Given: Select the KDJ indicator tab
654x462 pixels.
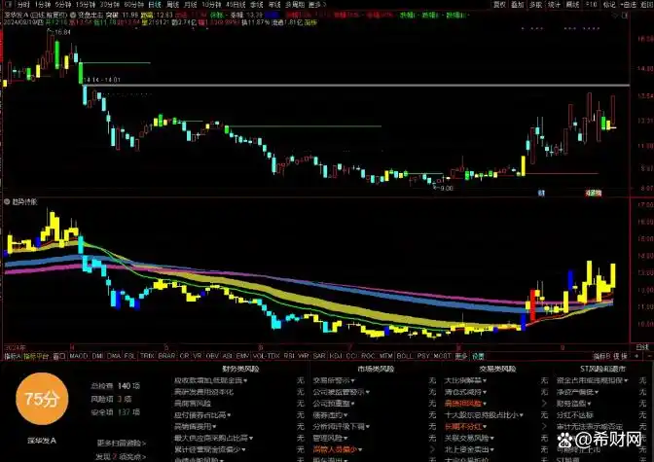Looking at the screenshot, I should 335,356.
